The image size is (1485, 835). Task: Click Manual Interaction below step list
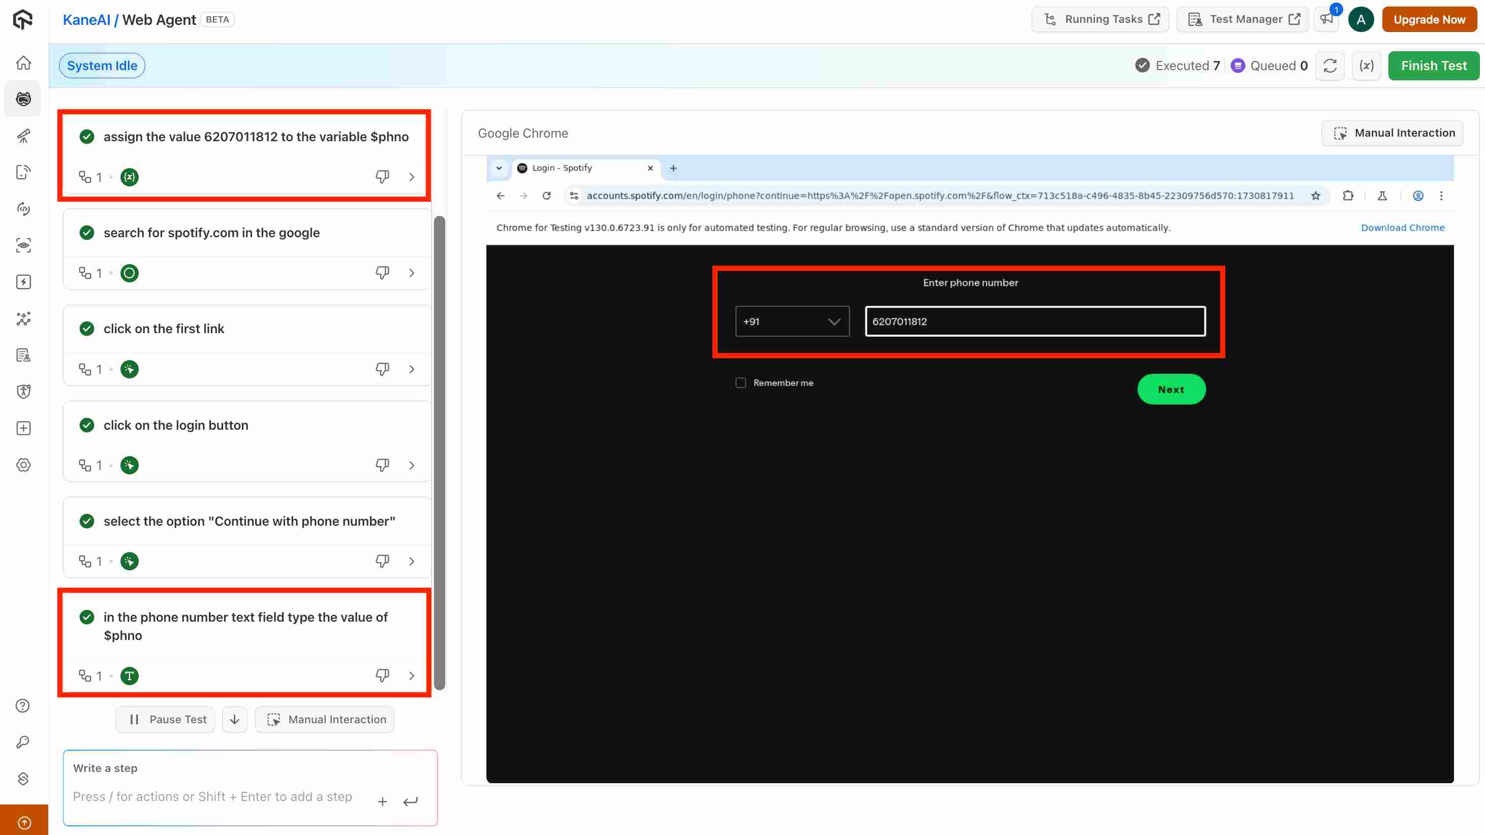pyautogui.click(x=325, y=719)
